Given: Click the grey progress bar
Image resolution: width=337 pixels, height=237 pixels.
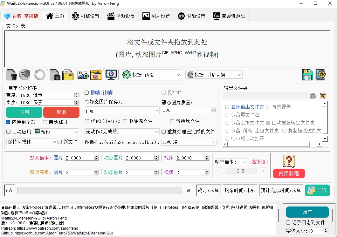Looking at the screenshot, I should 100,190.
